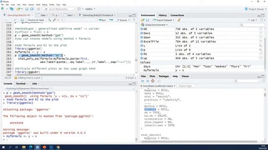Viewport: 268px width, 150px height.
Task: Click the Compile Report notebook icon
Action: click(63, 20)
